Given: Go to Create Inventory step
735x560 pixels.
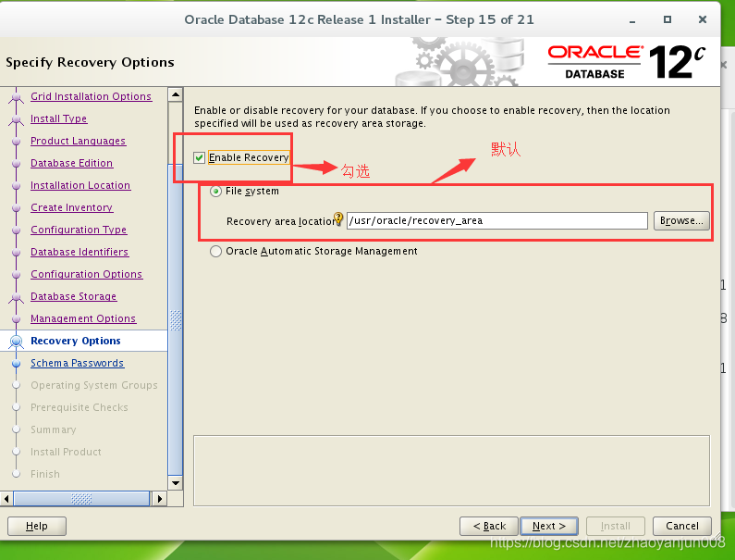Looking at the screenshot, I should (x=71, y=207).
